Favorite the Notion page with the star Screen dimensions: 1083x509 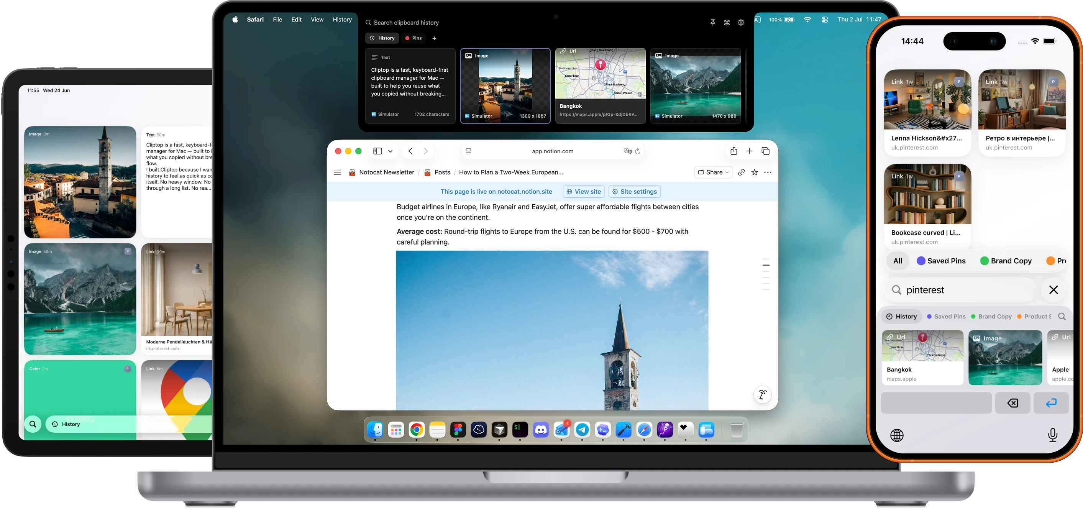pyautogui.click(x=755, y=172)
